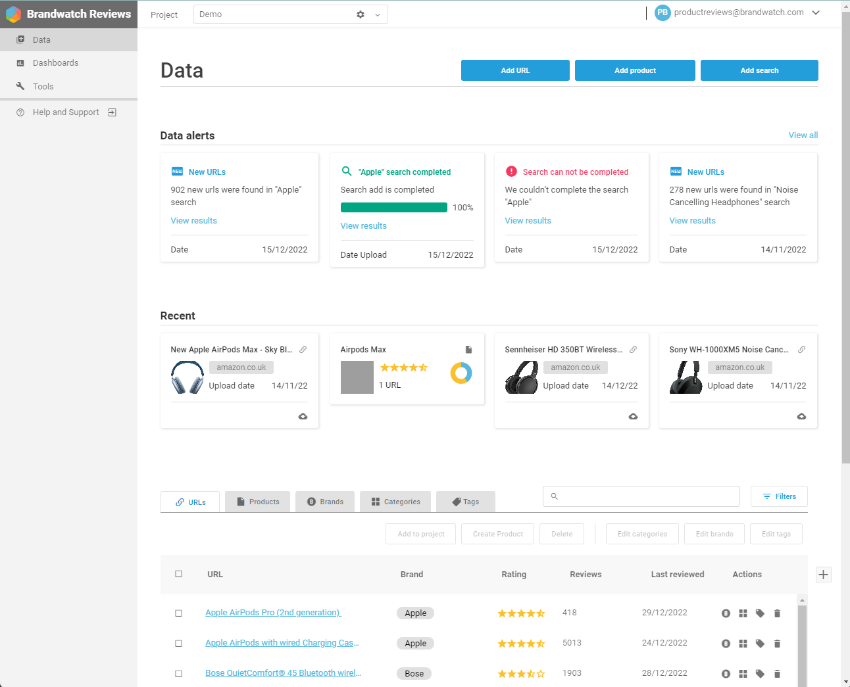The width and height of the screenshot is (850, 687).
Task: Click the Sennheiser HD 350BT thumbnail
Action: pyautogui.click(x=522, y=377)
